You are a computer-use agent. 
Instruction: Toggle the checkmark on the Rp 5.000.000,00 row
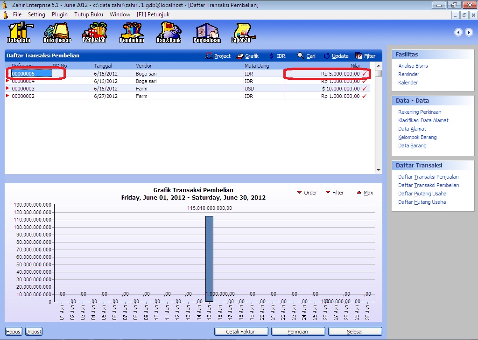pyautogui.click(x=365, y=74)
